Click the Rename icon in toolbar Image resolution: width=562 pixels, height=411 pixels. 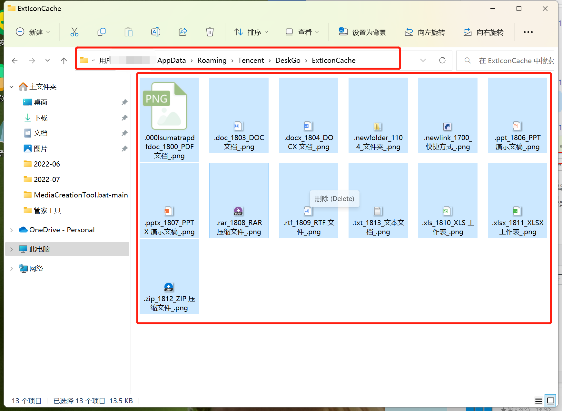[156, 32]
